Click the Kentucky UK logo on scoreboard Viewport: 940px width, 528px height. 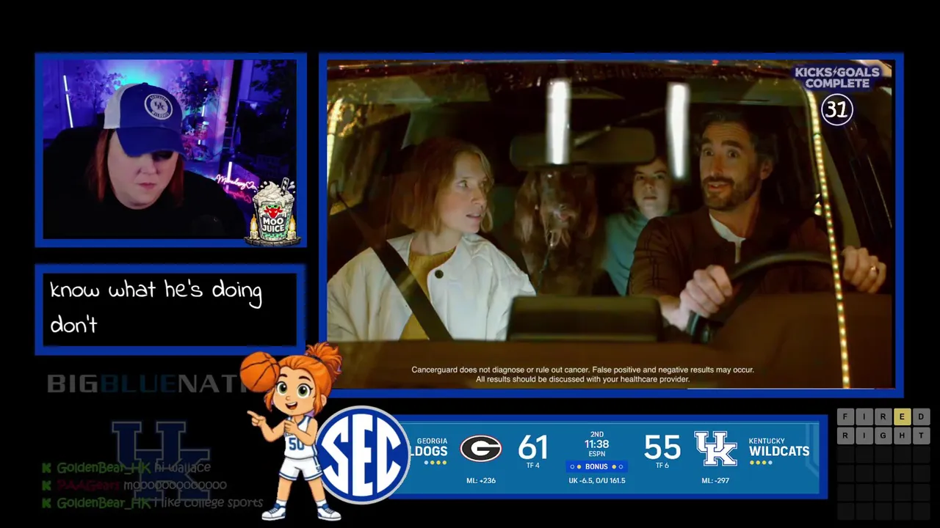[x=715, y=448]
